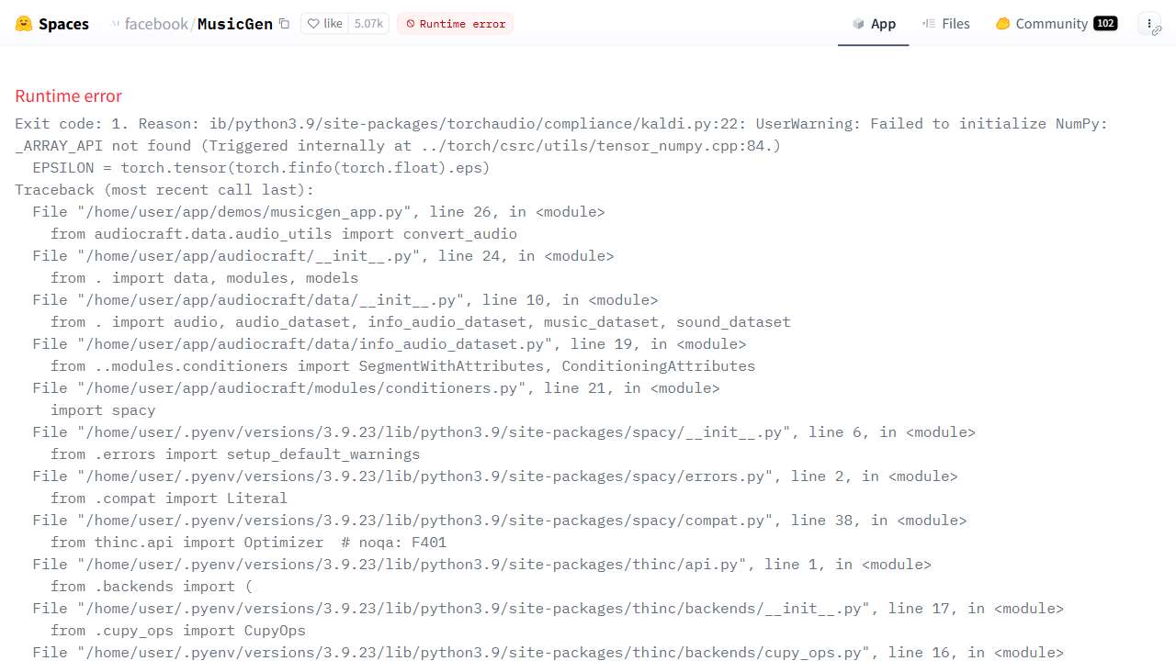Click the facebook organization avatar icon
Image resolution: width=1176 pixels, height=661 pixels.
tap(115, 24)
